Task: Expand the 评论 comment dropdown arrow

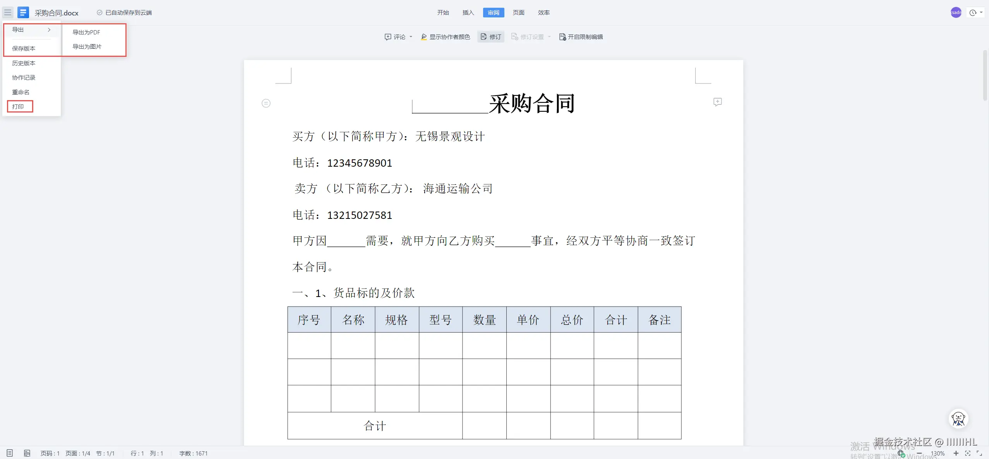Action: click(411, 37)
